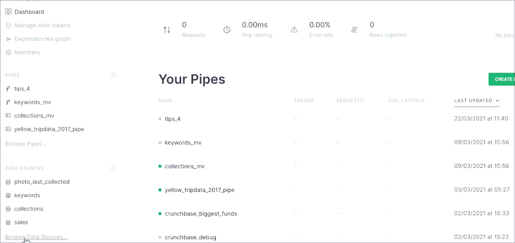Click the Browse Data Sources link
515x243 pixels.
(x=36, y=237)
